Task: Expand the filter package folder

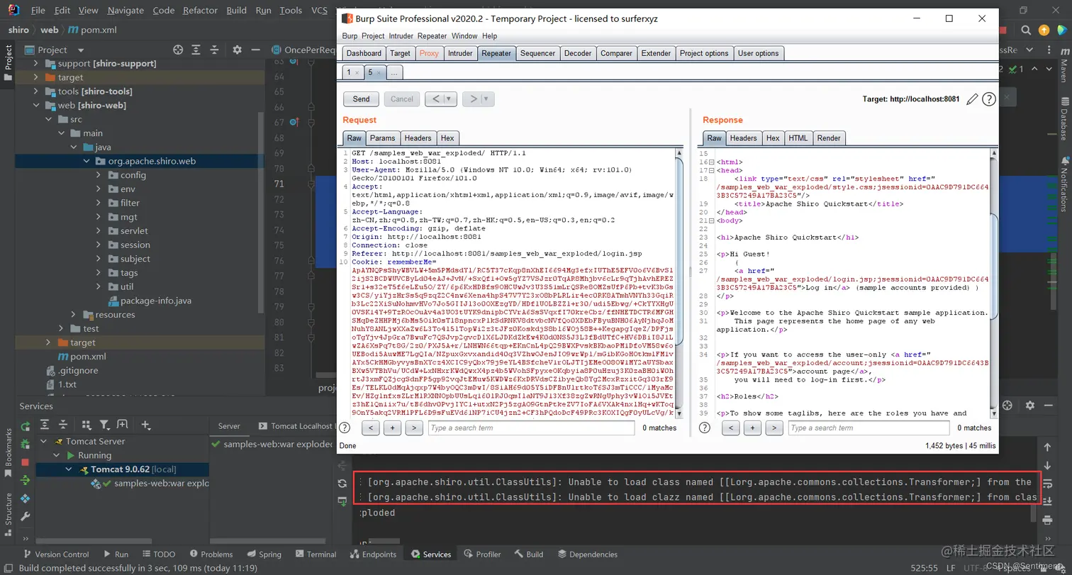Action: pyautogui.click(x=99, y=203)
